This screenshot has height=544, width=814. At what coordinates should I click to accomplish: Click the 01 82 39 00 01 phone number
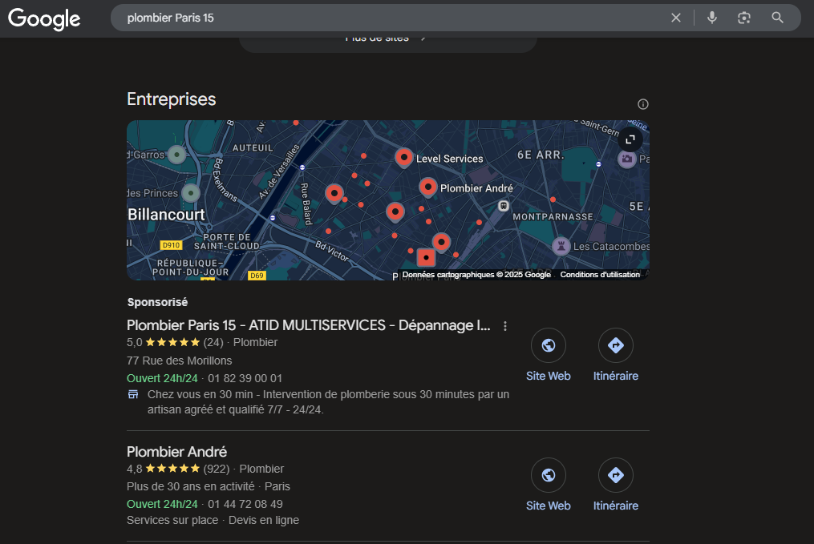point(245,378)
